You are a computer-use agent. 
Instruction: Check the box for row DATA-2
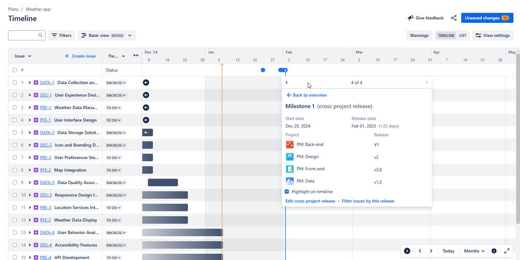pos(15,133)
